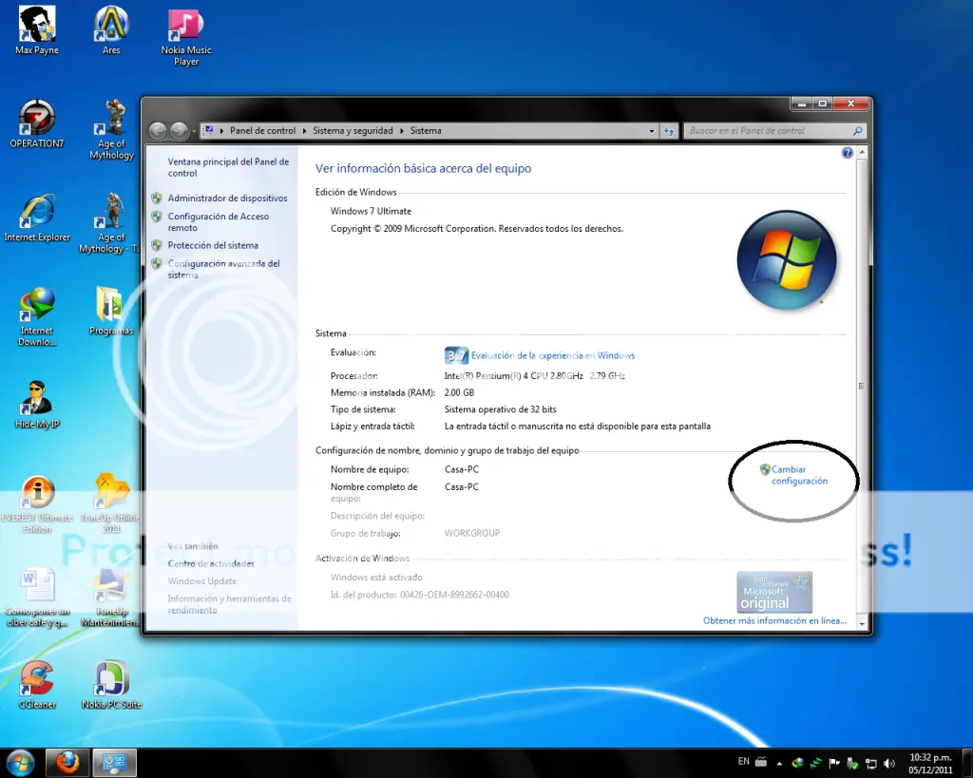Open the Internet Explorer desktop icon

pos(37,218)
